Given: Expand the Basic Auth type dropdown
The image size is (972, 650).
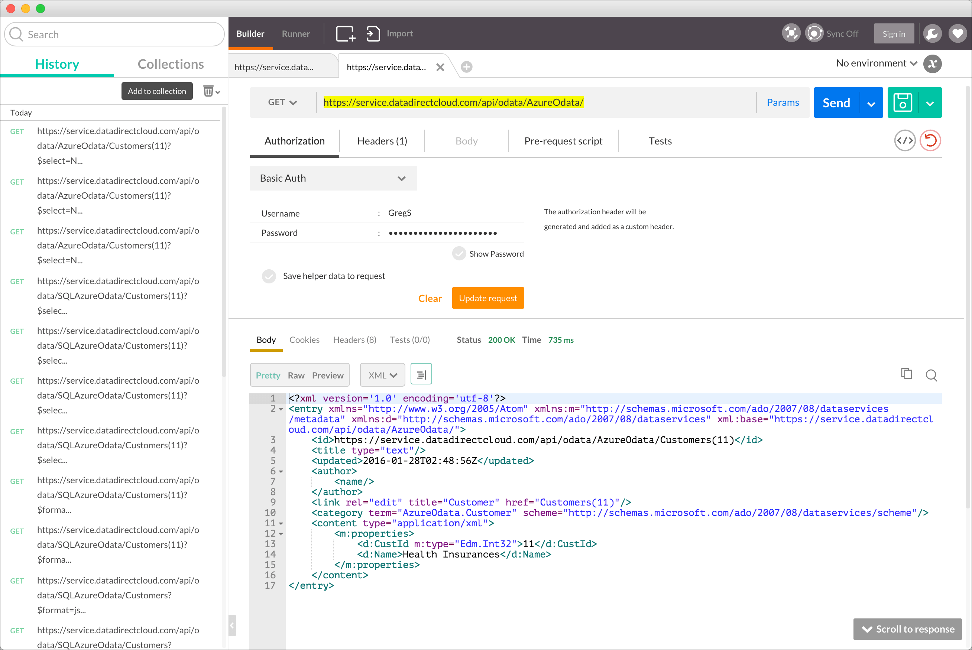Looking at the screenshot, I should click(333, 178).
